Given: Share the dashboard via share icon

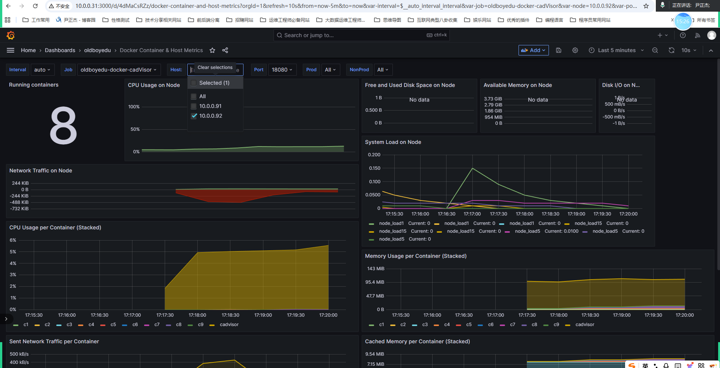Looking at the screenshot, I should pos(225,50).
